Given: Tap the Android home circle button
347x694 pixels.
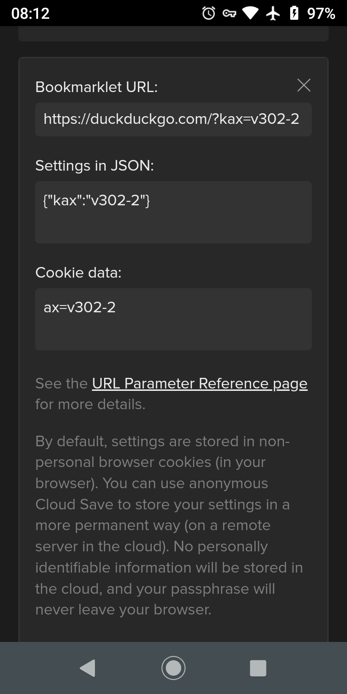Looking at the screenshot, I should point(173,668).
